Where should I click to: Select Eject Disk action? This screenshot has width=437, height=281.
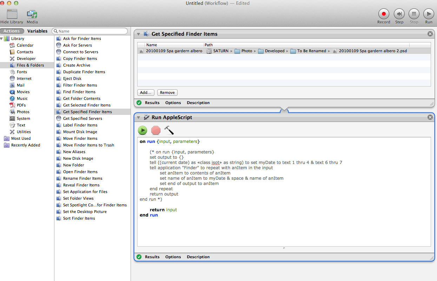(x=72, y=78)
